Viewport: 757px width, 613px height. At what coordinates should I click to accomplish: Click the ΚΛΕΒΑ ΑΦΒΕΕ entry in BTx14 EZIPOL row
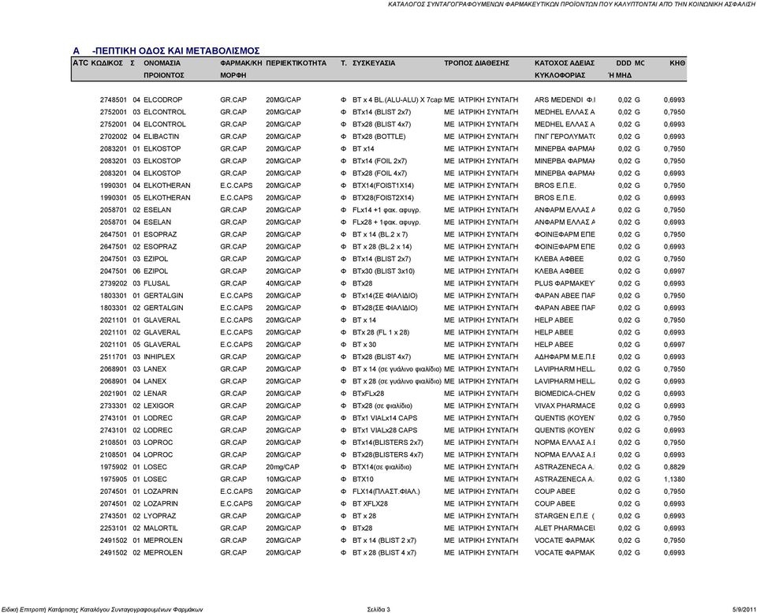click(x=558, y=259)
